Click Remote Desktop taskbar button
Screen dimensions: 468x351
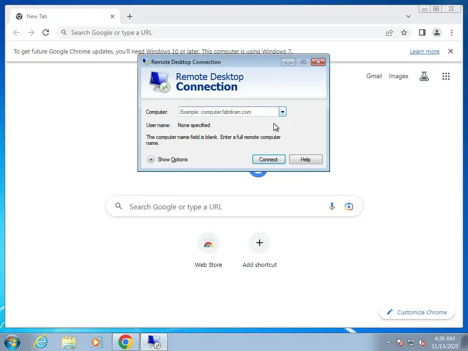point(154,342)
